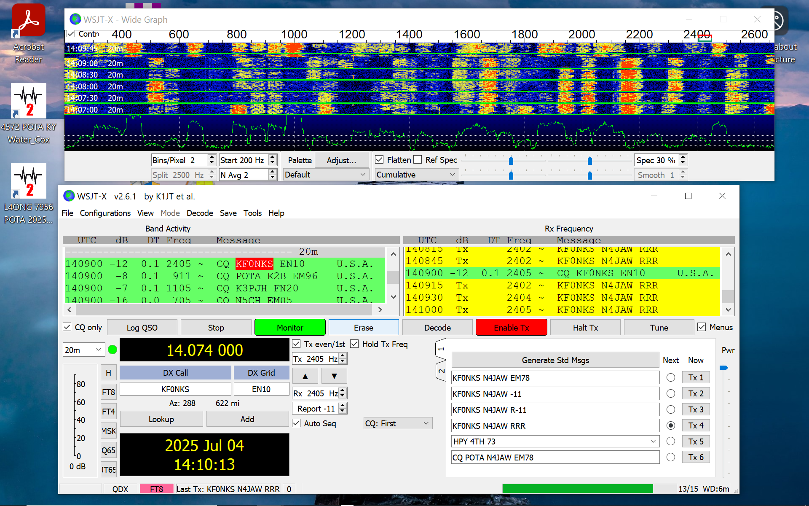Screen dimensions: 809x506
Task: Open the 4572 POTA KY Water_Cox desktop icon
Action: coord(28,114)
